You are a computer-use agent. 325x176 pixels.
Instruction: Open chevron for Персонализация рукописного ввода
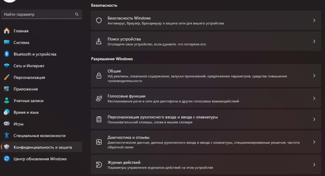click(314, 119)
